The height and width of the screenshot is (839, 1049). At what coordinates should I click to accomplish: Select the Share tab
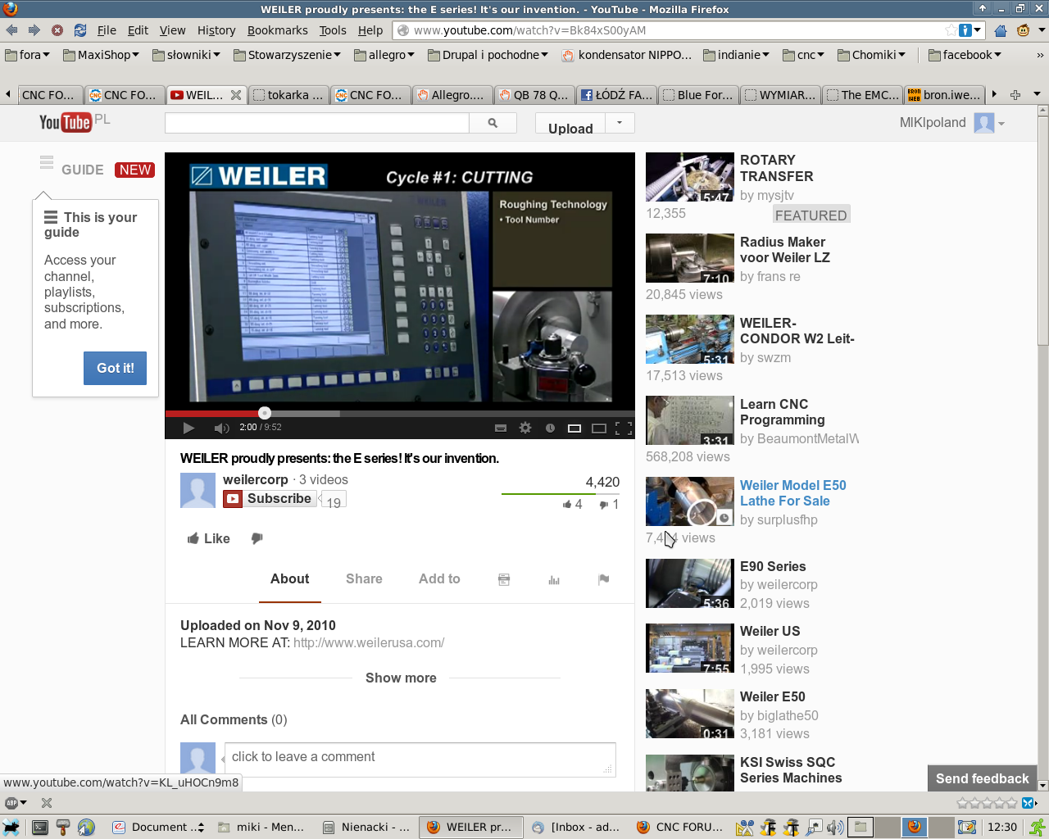coord(364,578)
